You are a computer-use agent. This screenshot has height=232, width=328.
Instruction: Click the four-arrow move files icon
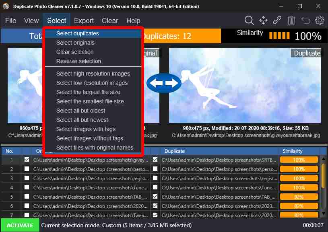[x=263, y=21]
